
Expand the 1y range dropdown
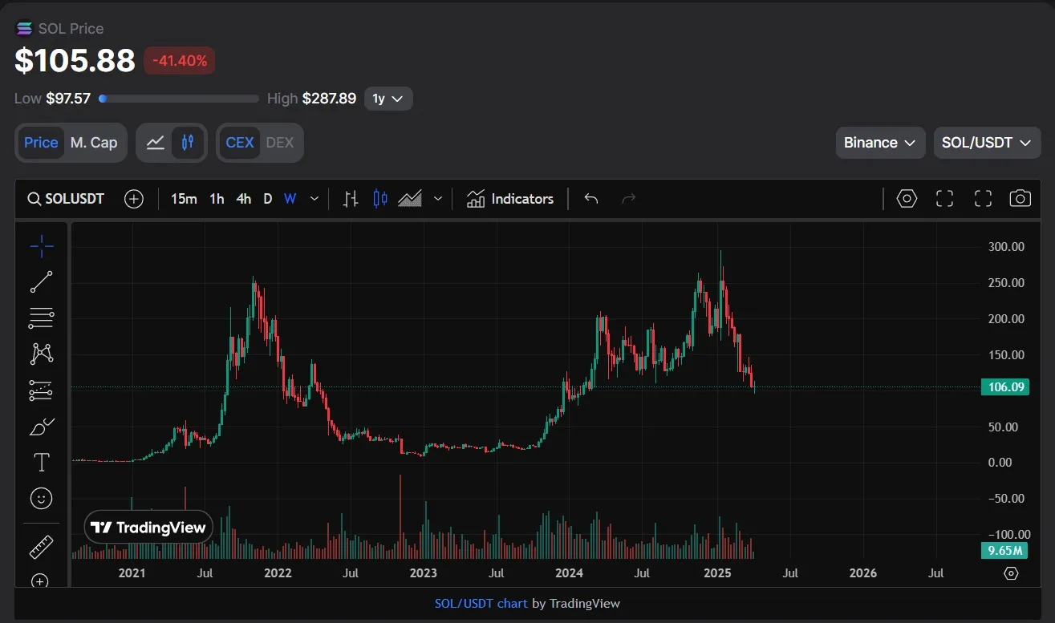coord(388,99)
